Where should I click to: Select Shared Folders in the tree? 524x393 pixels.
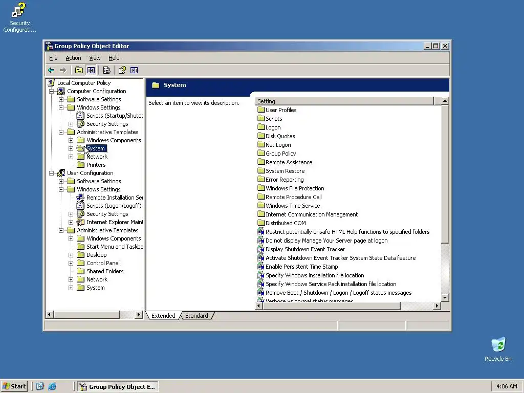105,271
